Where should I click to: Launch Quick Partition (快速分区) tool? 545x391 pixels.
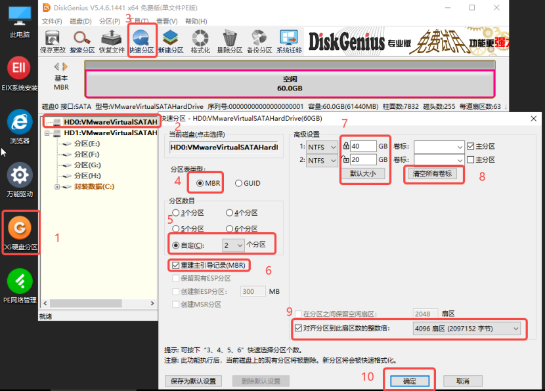click(141, 42)
